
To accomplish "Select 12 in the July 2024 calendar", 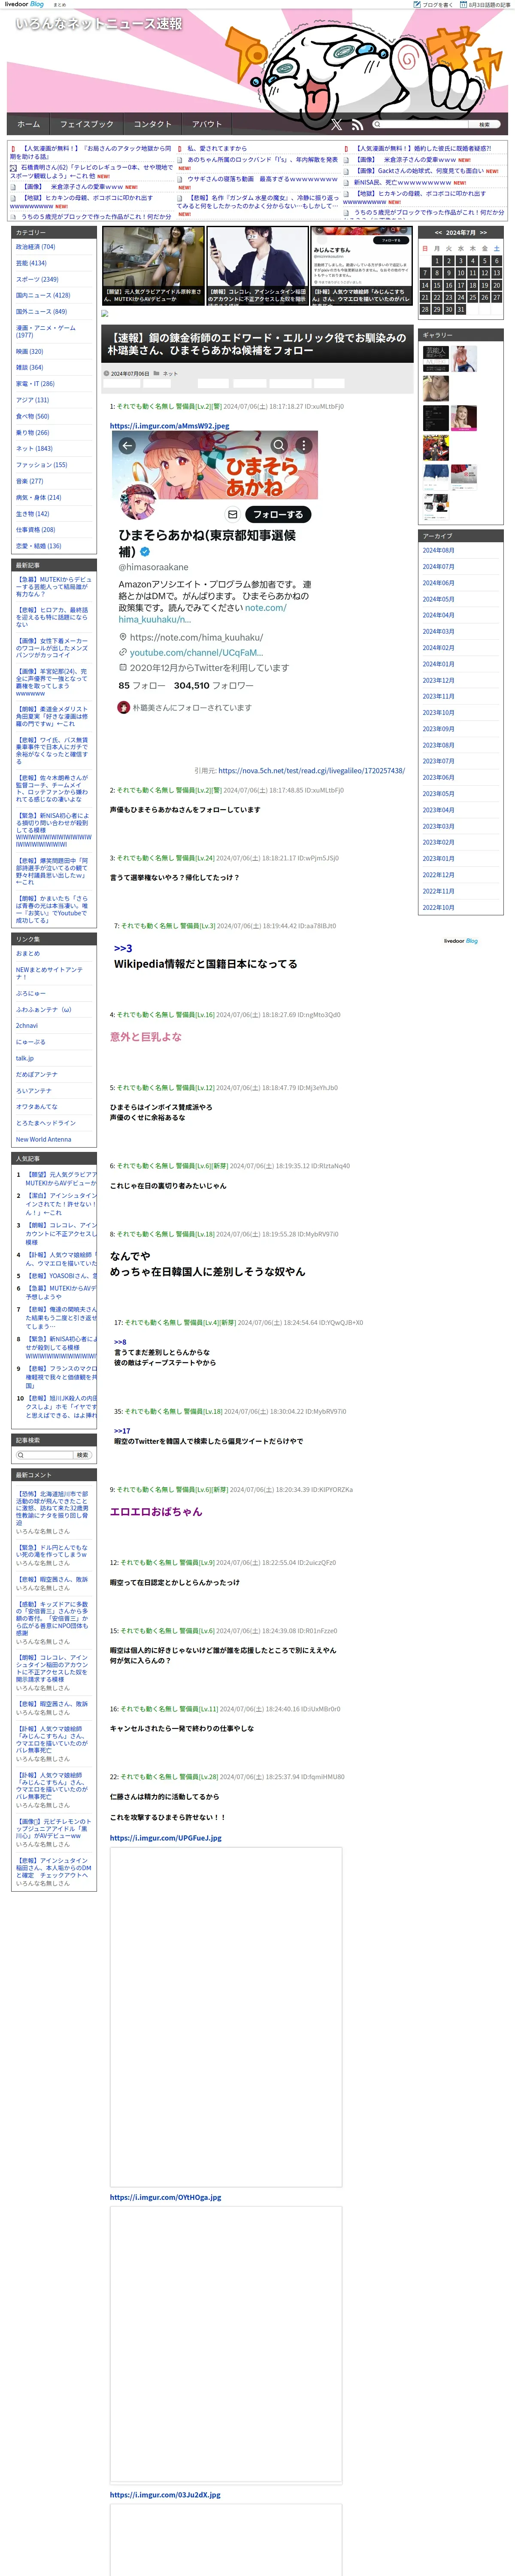I will (x=485, y=272).
